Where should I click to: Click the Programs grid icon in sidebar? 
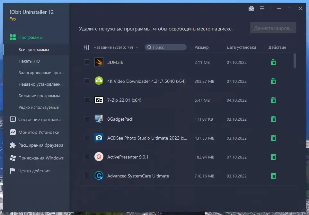[13, 37]
